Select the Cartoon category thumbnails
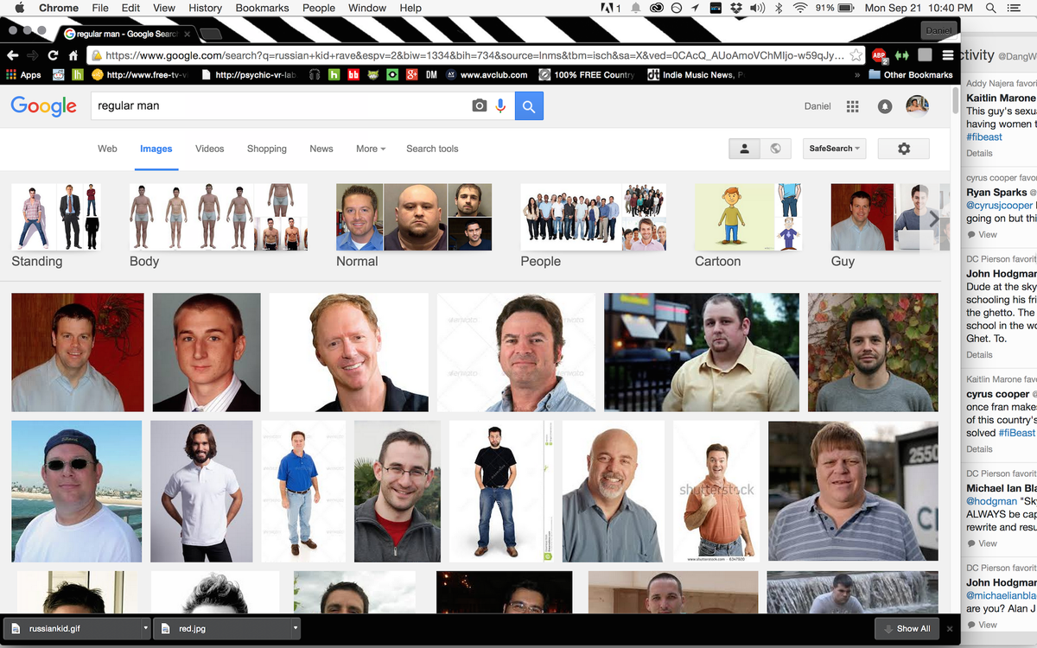 tap(748, 217)
